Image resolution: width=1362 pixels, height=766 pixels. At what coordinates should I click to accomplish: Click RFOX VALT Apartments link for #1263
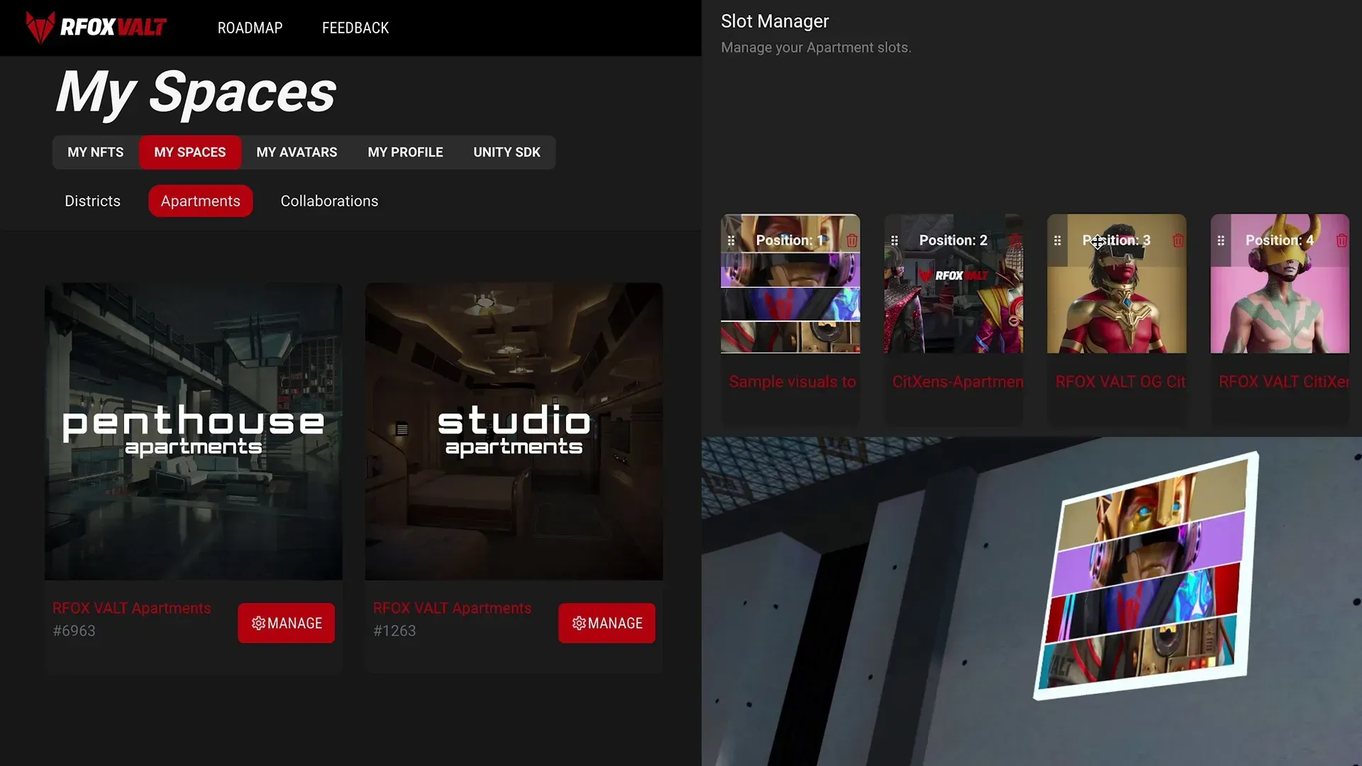[x=452, y=608]
